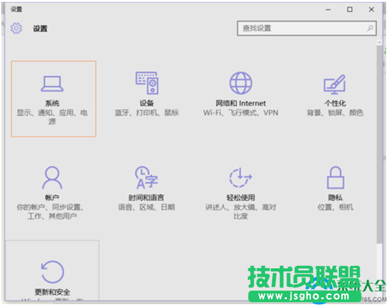This screenshot has width=388, height=306.
Task: Click inside the 查找设置 search field
Action: click(x=307, y=28)
